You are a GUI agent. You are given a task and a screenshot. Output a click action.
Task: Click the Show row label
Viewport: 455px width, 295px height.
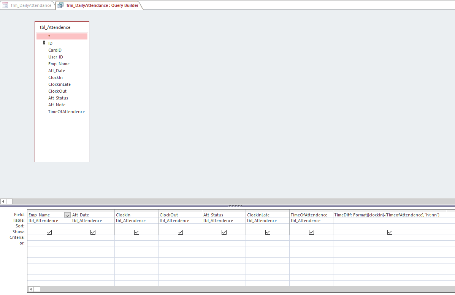19,232
